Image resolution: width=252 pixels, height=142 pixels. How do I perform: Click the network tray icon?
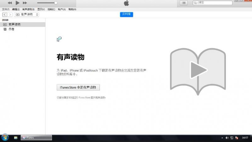click(x=232, y=138)
